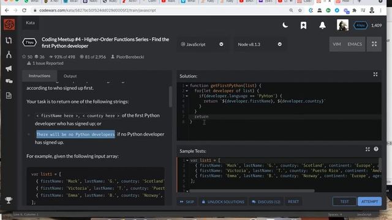392x220 pixels.
Task: Open DISCUSS (12) comments
Action: click(x=266, y=202)
